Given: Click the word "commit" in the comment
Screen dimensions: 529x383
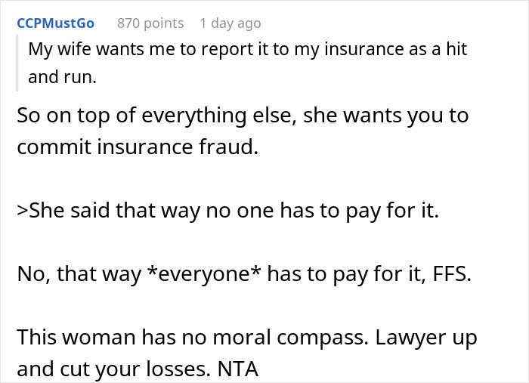Looking at the screenshot, I should (52, 146).
